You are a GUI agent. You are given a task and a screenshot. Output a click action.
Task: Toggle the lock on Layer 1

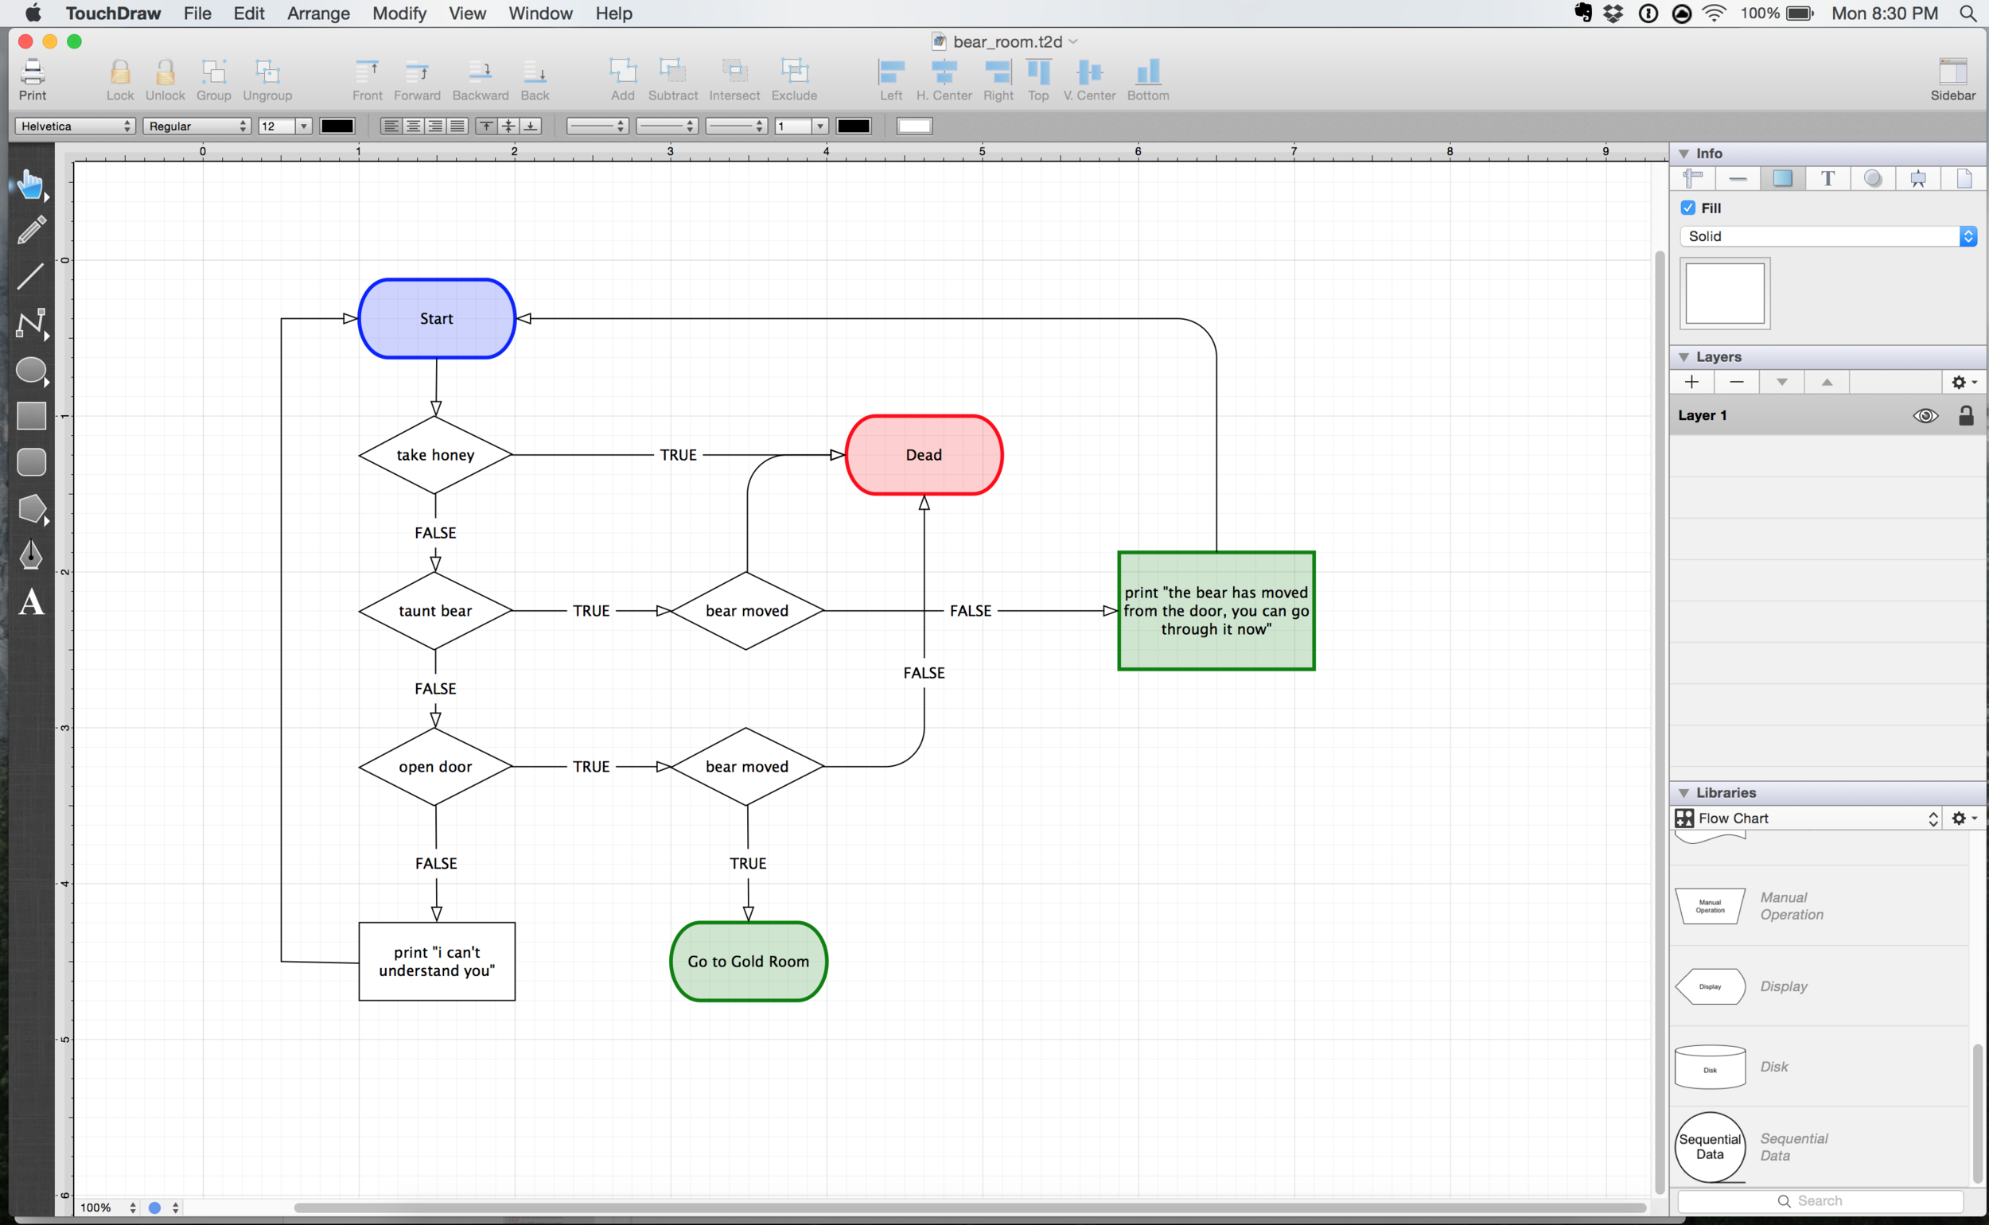coord(1965,415)
